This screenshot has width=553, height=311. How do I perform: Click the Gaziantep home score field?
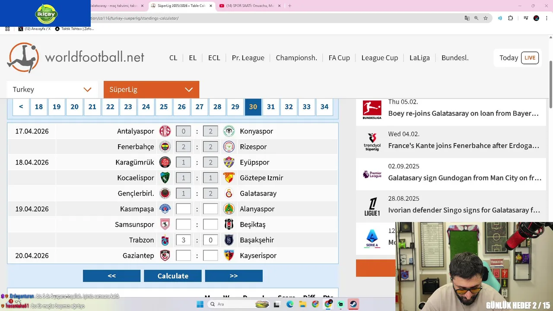(x=183, y=255)
